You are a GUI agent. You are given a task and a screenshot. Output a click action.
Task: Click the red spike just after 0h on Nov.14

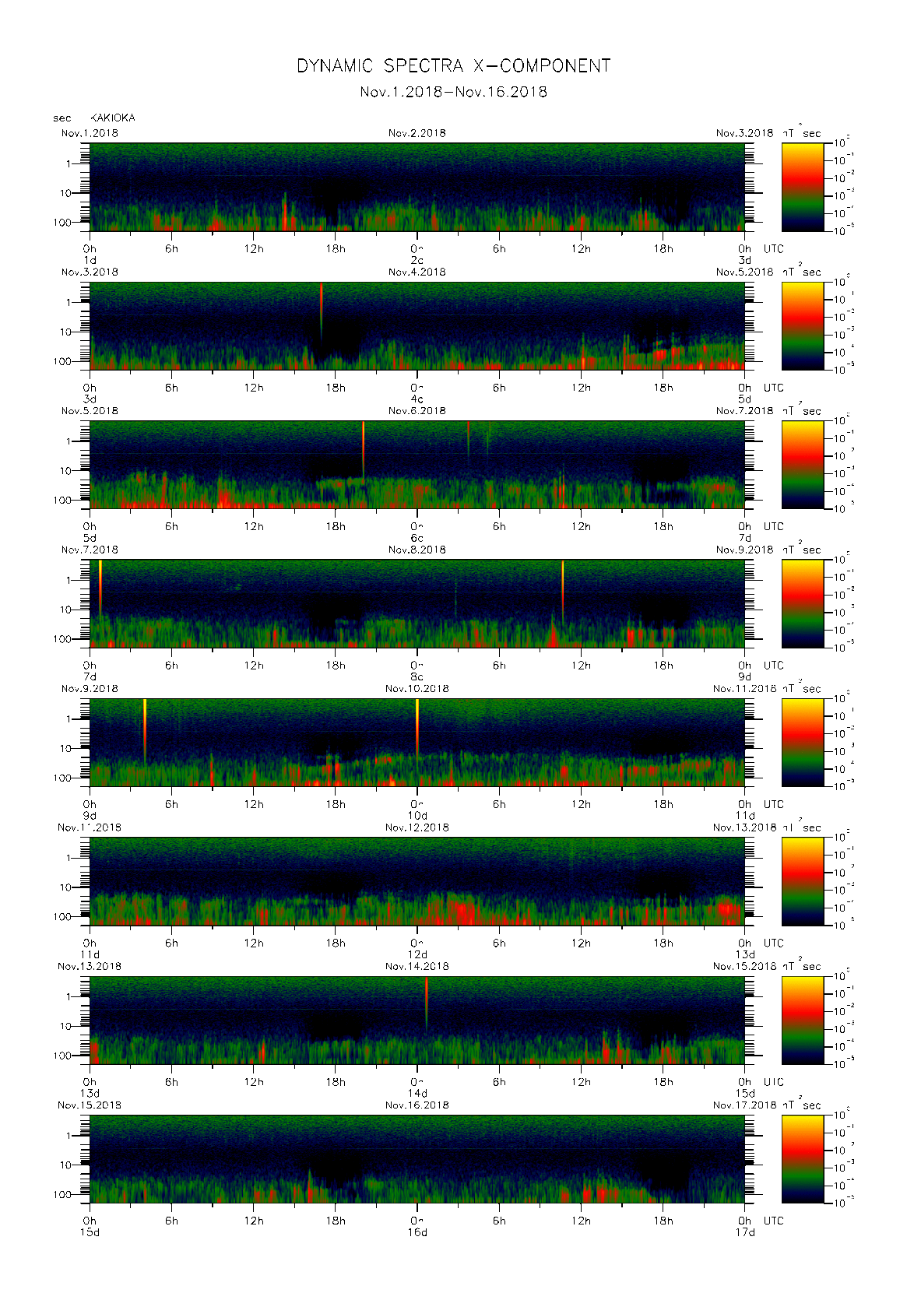tap(427, 1003)
